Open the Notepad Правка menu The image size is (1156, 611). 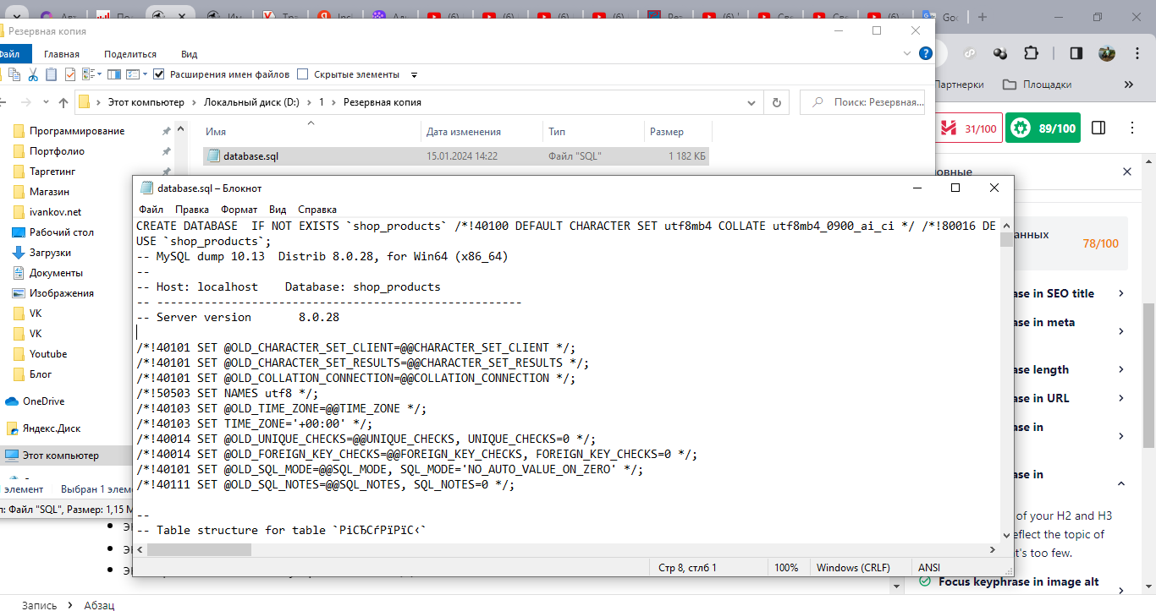(192, 209)
